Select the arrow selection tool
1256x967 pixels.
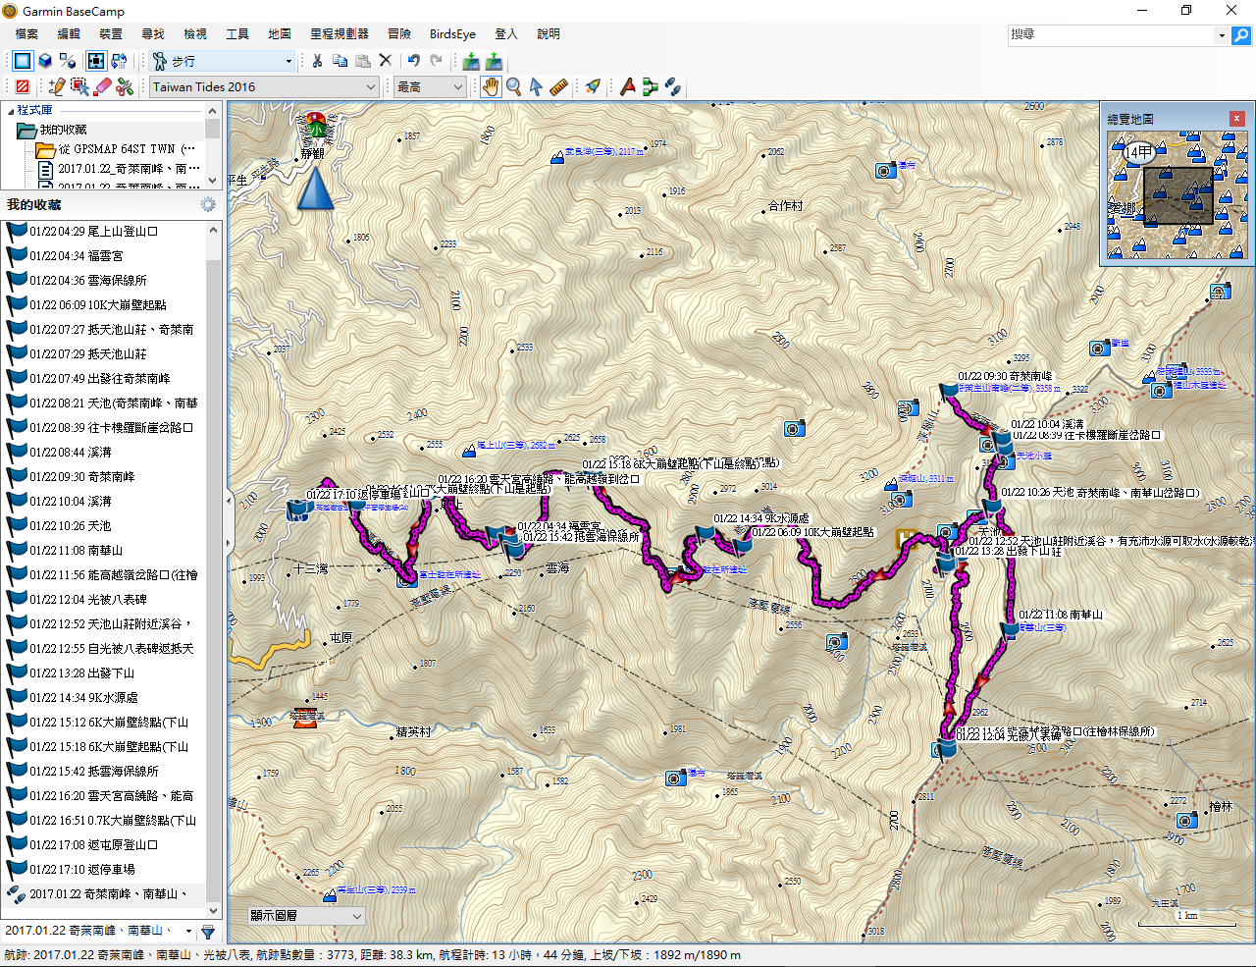(x=536, y=86)
